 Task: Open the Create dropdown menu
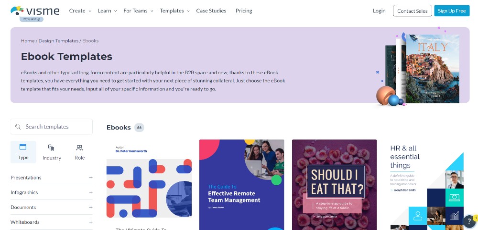pyautogui.click(x=80, y=10)
